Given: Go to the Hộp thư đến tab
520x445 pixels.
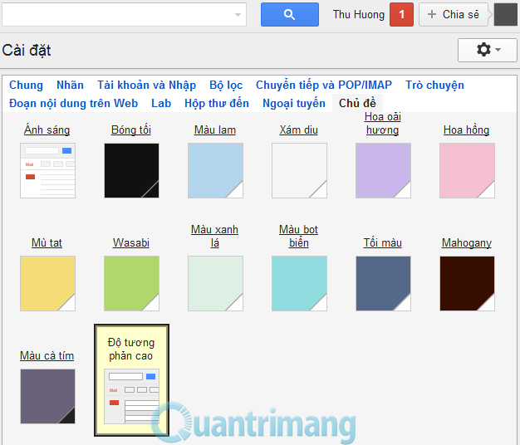Looking at the screenshot, I should (217, 103).
